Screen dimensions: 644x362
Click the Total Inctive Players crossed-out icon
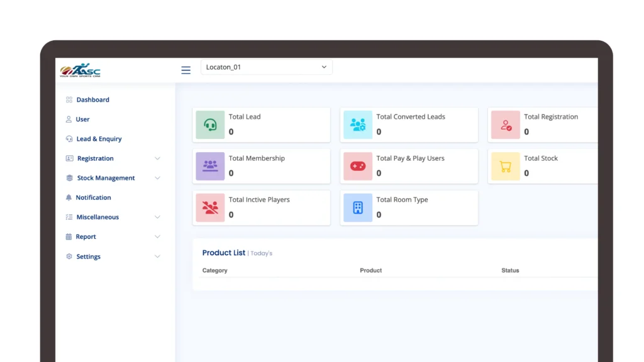click(x=210, y=207)
